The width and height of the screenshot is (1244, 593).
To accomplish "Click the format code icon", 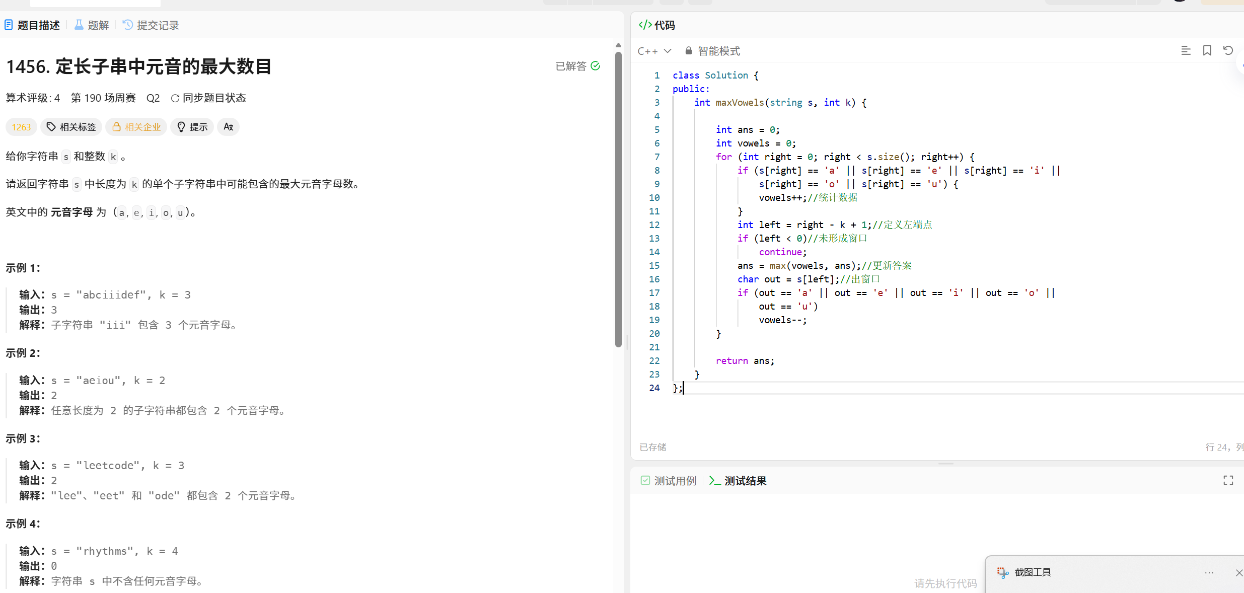I will [1186, 51].
